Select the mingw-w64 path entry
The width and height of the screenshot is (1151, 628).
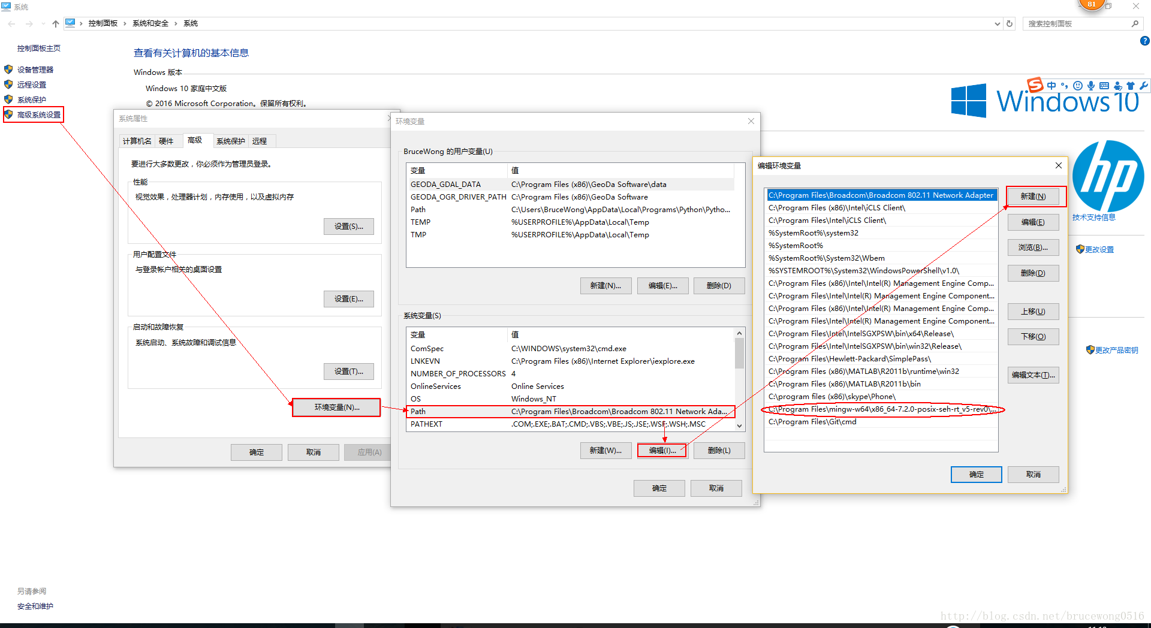point(881,409)
